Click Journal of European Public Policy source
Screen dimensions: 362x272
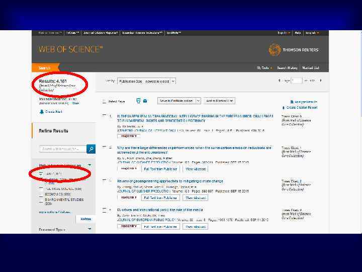point(147,220)
